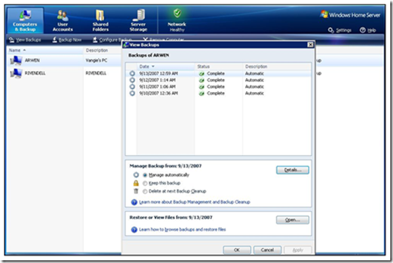
Task: Start Backup Now from the toolbar
Action: 67,40
